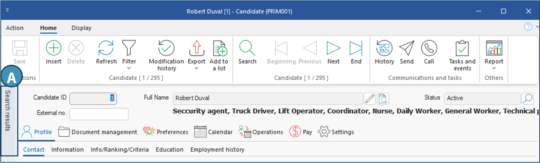Jump to End of candidate list
The height and width of the screenshot is (163, 540).
pyautogui.click(x=356, y=48)
